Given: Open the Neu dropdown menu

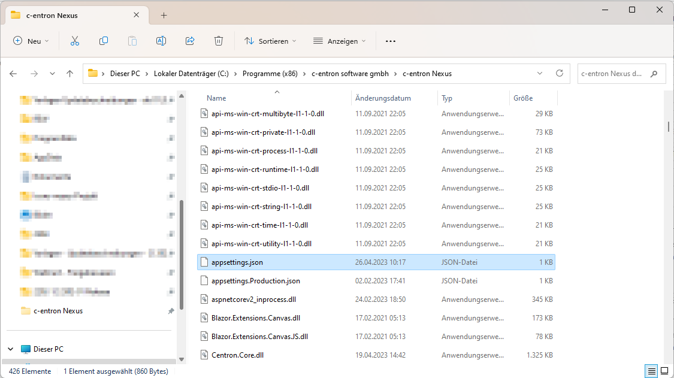Looking at the screenshot, I should [x=31, y=41].
